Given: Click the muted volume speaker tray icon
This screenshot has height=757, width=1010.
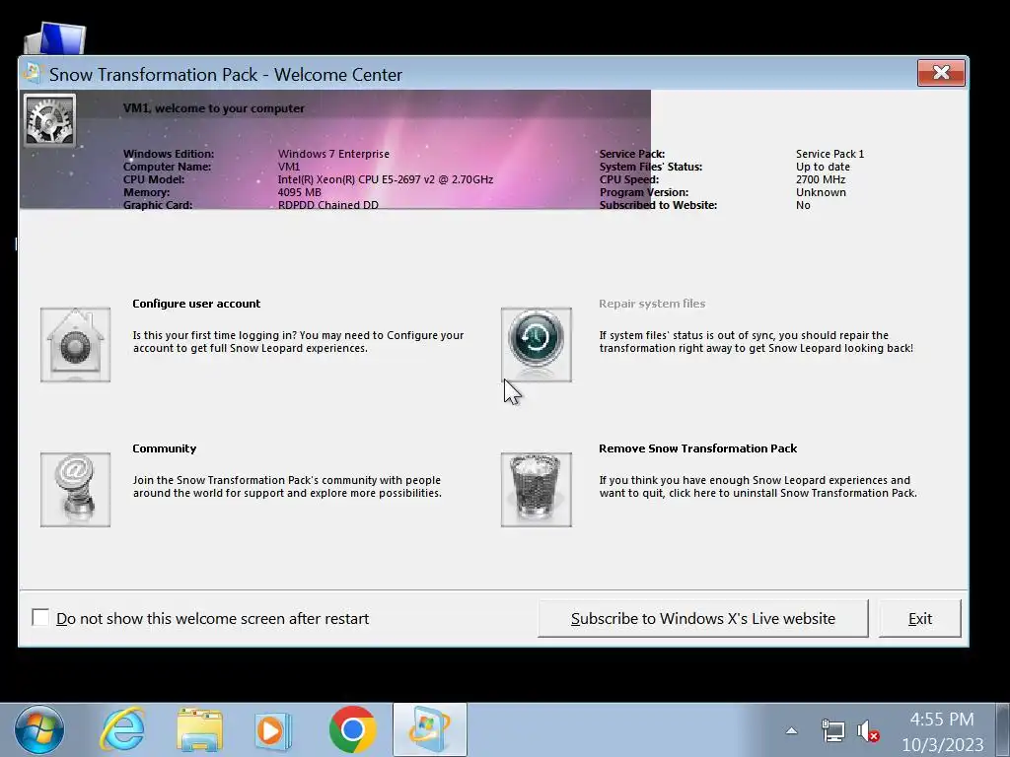Looking at the screenshot, I should (x=868, y=731).
